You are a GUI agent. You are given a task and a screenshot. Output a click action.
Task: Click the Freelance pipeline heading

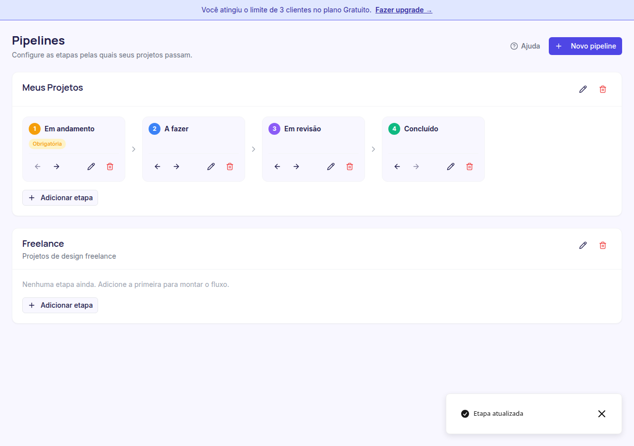click(43, 244)
